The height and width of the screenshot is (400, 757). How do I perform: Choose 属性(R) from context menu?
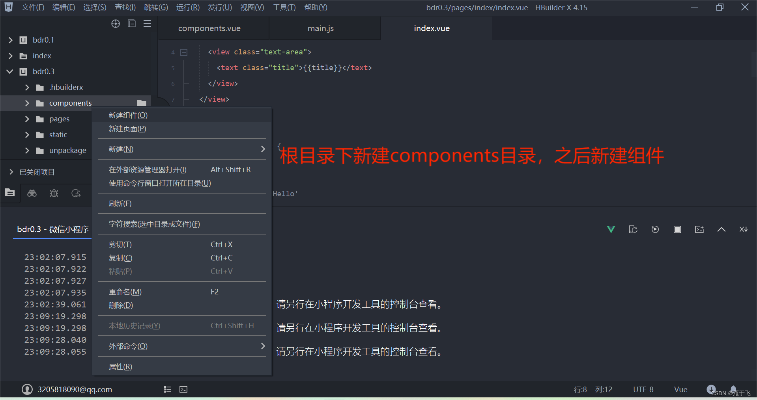tap(182, 367)
